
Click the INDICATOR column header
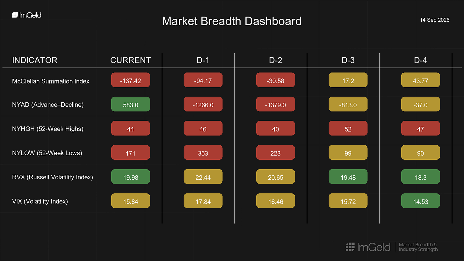point(35,60)
